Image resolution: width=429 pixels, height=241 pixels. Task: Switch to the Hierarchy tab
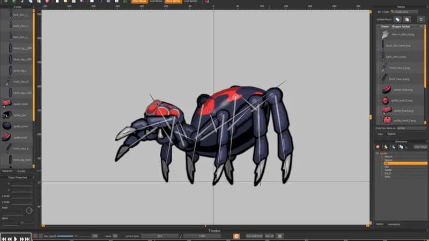tap(8, 171)
